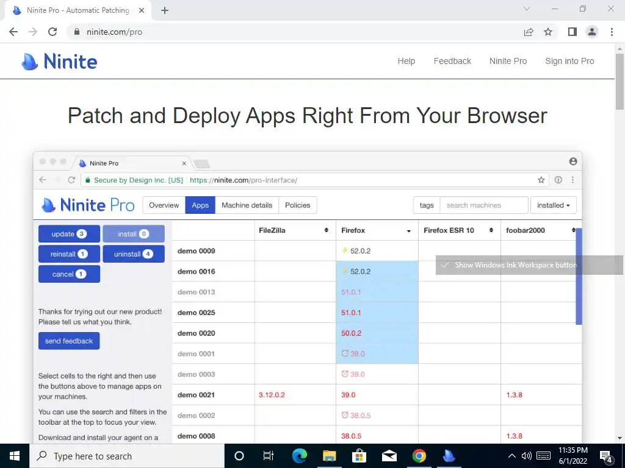Show hidden tray icons chevron

[x=512, y=456]
